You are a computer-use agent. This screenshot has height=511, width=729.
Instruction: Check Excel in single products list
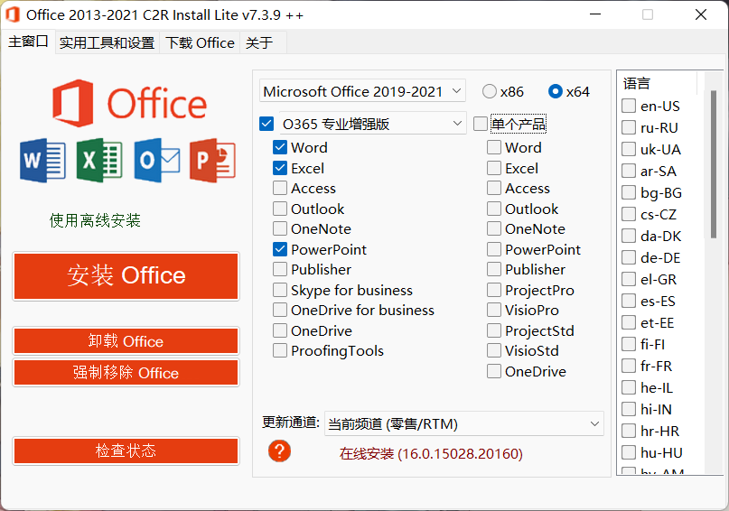click(494, 168)
